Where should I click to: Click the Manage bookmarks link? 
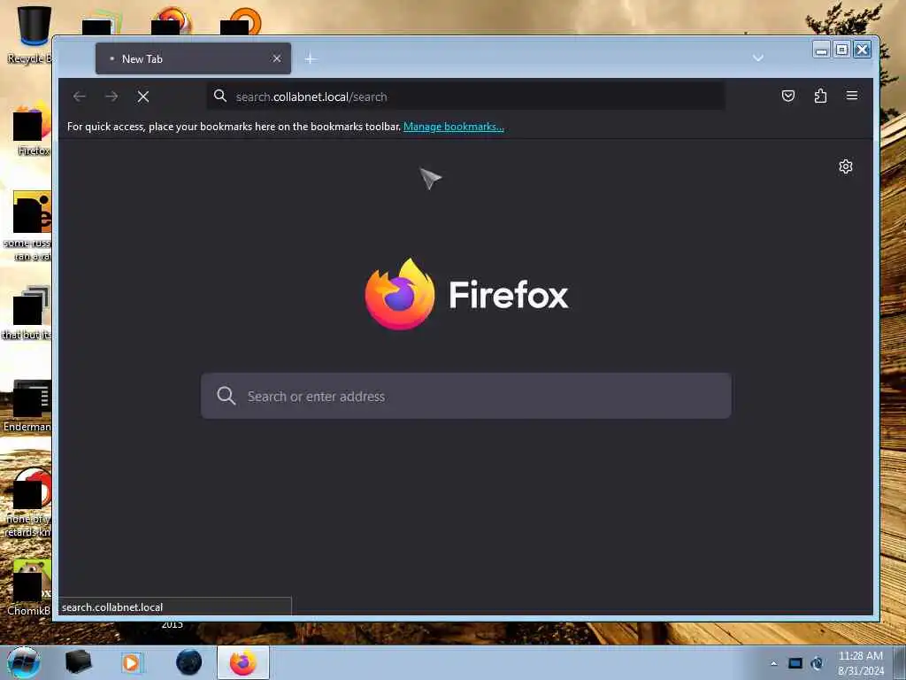tap(454, 127)
